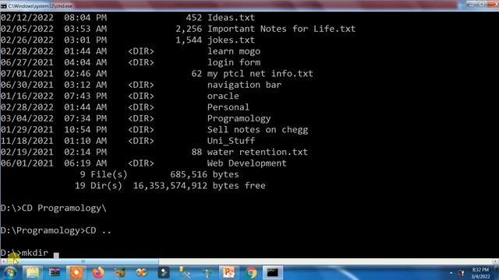Open the orange recorder app on taskbar
This screenshot has width=499, height=280.
76,273
